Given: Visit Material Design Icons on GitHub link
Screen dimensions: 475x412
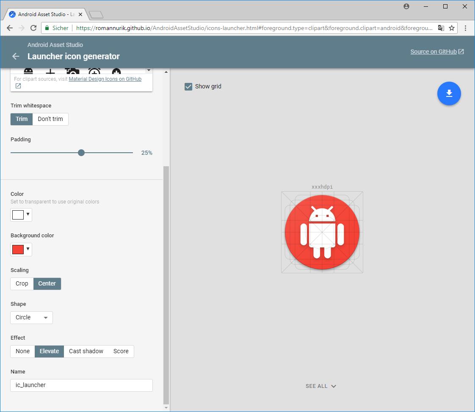Looking at the screenshot, I should [105, 79].
